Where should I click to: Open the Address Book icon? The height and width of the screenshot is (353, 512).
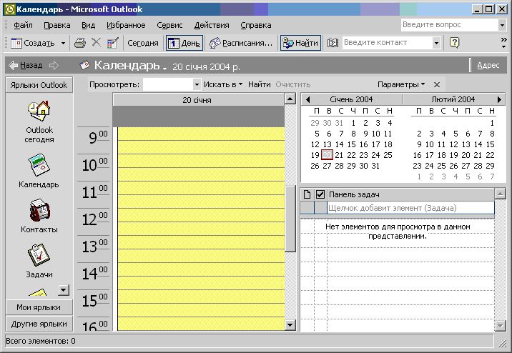coord(333,43)
